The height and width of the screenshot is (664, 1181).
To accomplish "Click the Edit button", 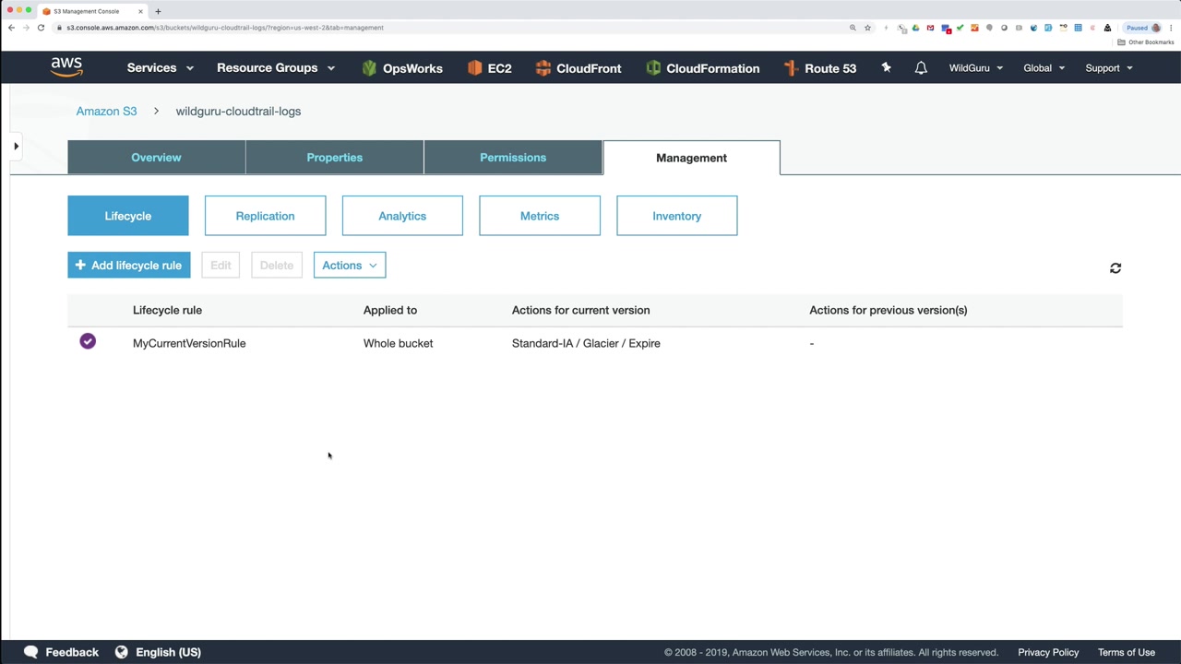I will click(221, 266).
